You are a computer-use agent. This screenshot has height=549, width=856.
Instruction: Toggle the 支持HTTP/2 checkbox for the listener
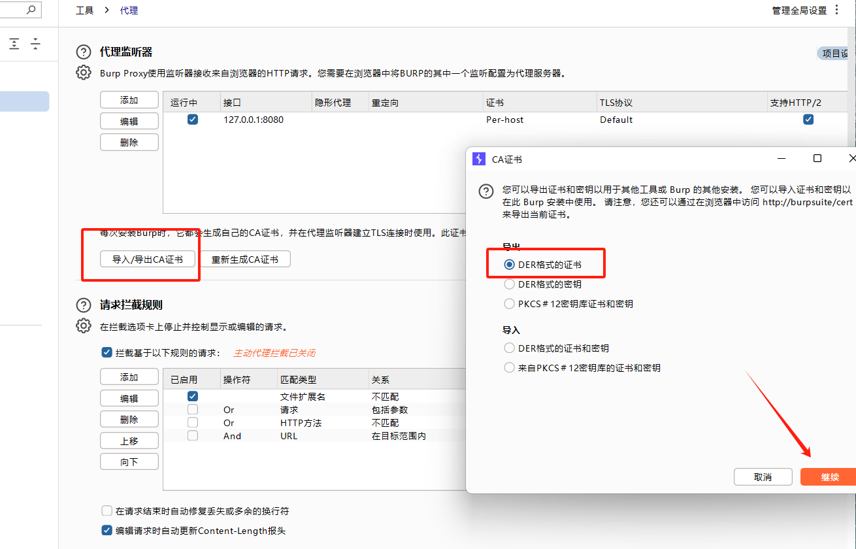point(808,120)
